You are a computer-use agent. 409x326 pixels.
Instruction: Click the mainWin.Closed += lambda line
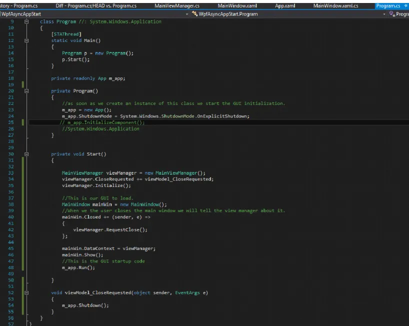[106, 217]
